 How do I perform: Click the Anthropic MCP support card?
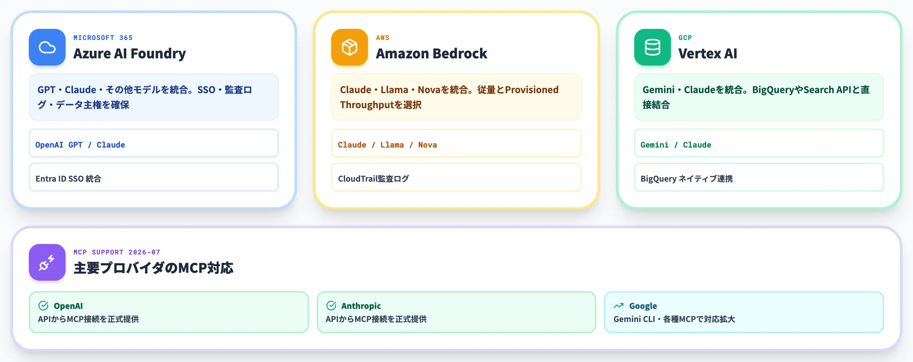coord(456,312)
